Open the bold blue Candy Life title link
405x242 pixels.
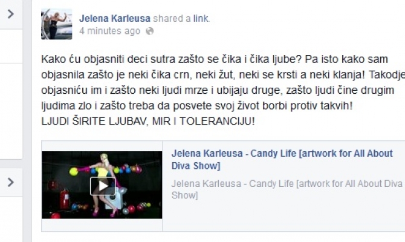[282, 159]
